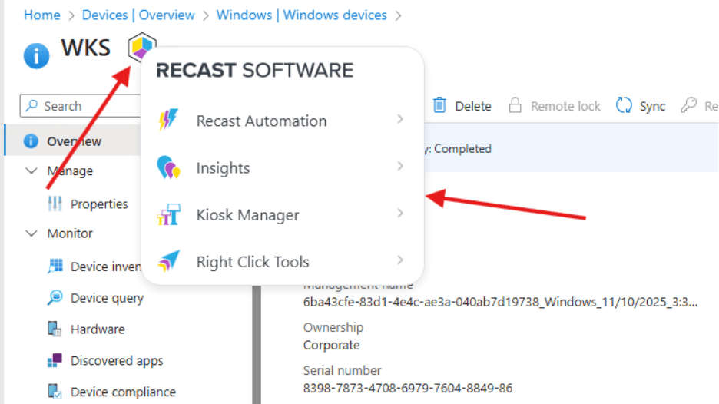Screen dimensions: 719x404
Task: Click the blue info icon beside WKS
Action: coord(36,55)
